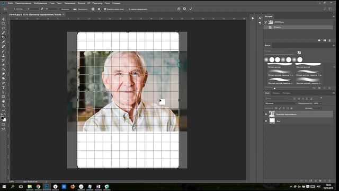Image resolution: width=339 pixels, height=191 pixels.
Task: Open layer fill dropdown arrow
Action: tap(320, 108)
